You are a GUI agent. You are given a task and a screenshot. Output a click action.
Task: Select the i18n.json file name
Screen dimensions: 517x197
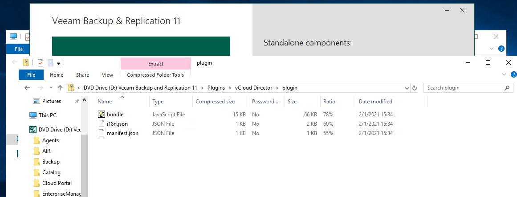click(x=118, y=124)
